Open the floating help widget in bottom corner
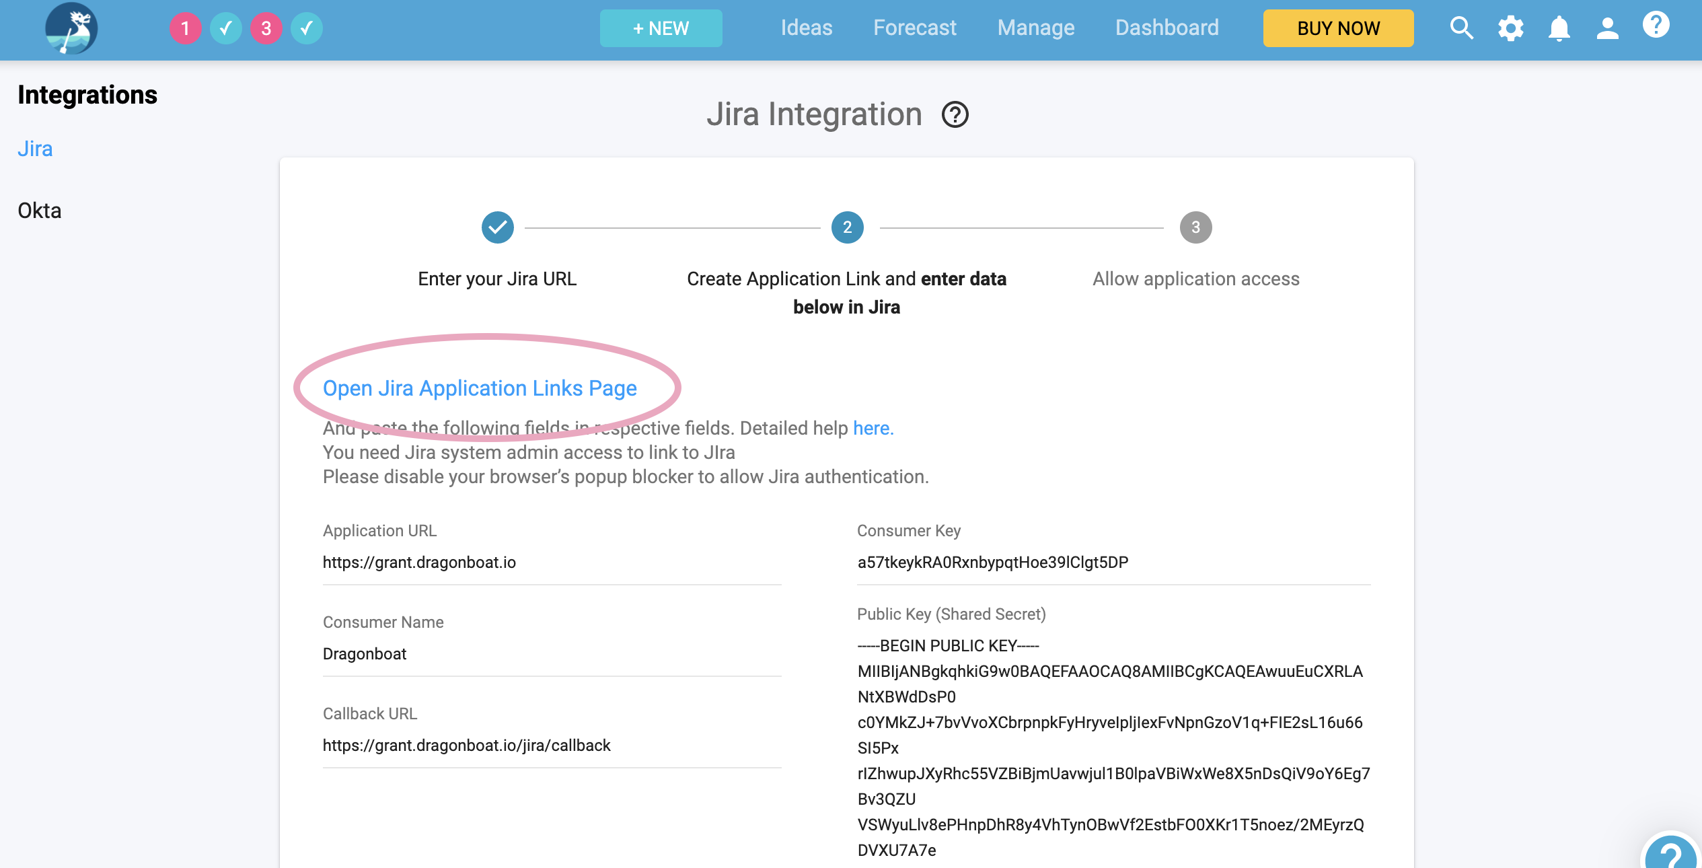Image resolution: width=1702 pixels, height=868 pixels. [x=1671, y=851]
